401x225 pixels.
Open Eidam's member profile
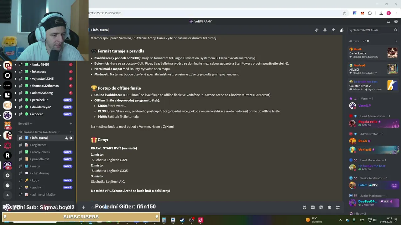click(374, 185)
